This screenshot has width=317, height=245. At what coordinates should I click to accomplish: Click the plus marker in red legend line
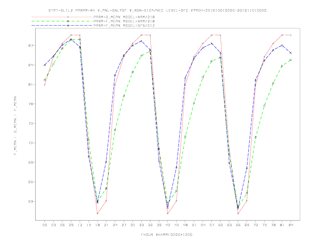[68, 17]
